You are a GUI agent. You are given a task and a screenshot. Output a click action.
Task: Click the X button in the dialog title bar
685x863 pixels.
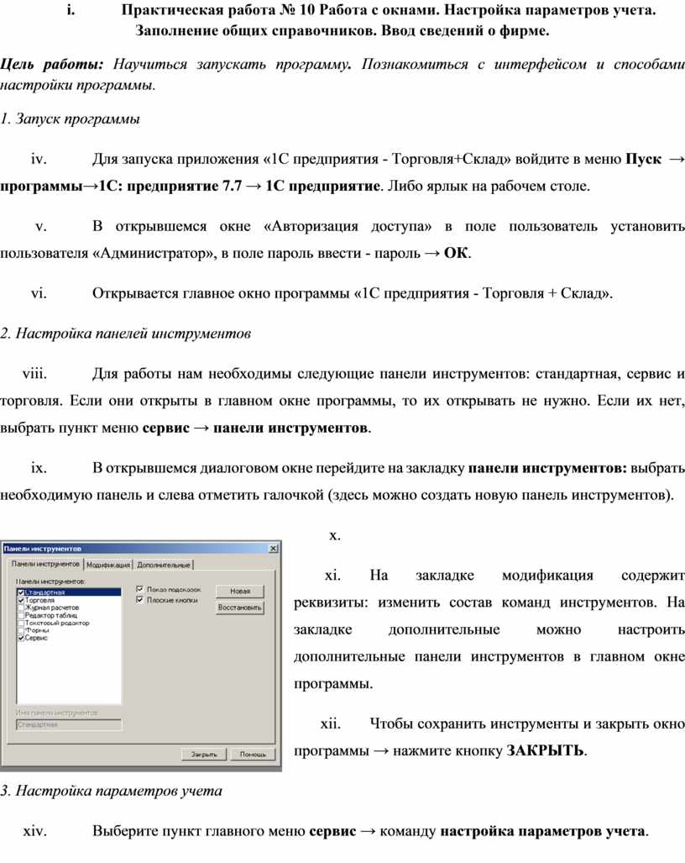[x=273, y=548]
